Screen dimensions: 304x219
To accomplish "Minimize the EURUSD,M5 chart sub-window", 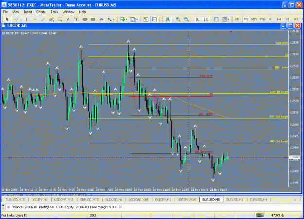I will (x=284, y=26).
